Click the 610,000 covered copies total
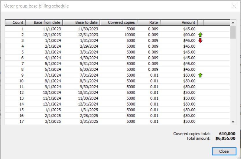This screenshot has height=159, width=241. click(227, 134)
